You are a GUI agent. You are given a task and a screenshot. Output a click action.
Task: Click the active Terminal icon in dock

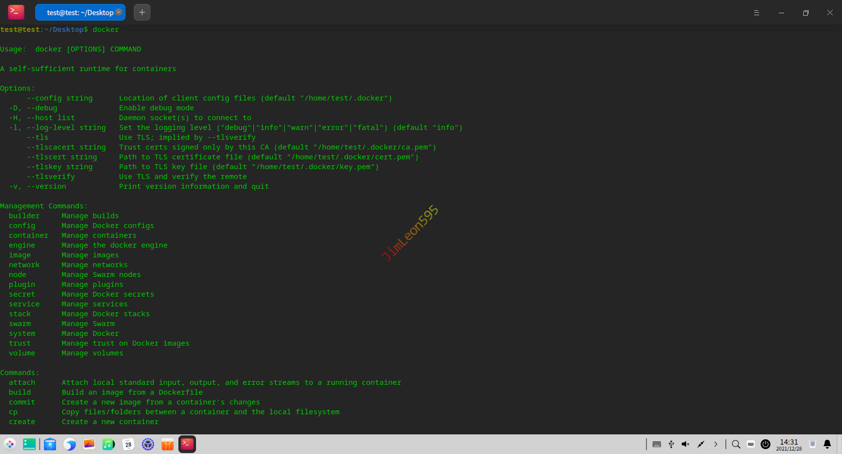(187, 444)
